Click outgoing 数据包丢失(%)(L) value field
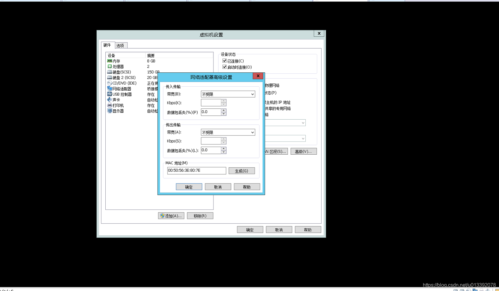The width and height of the screenshot is (499, 291). pyautogui.click(x=211, y=150)
